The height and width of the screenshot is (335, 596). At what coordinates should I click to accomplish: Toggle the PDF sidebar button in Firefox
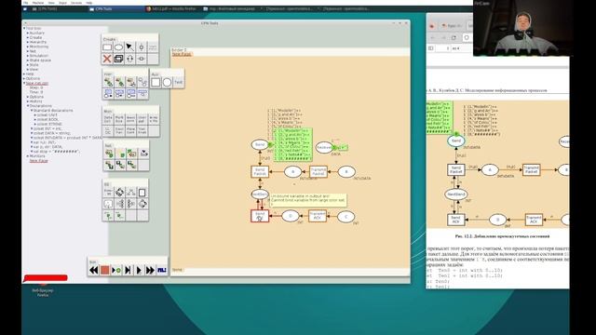(x=431, y=48)
